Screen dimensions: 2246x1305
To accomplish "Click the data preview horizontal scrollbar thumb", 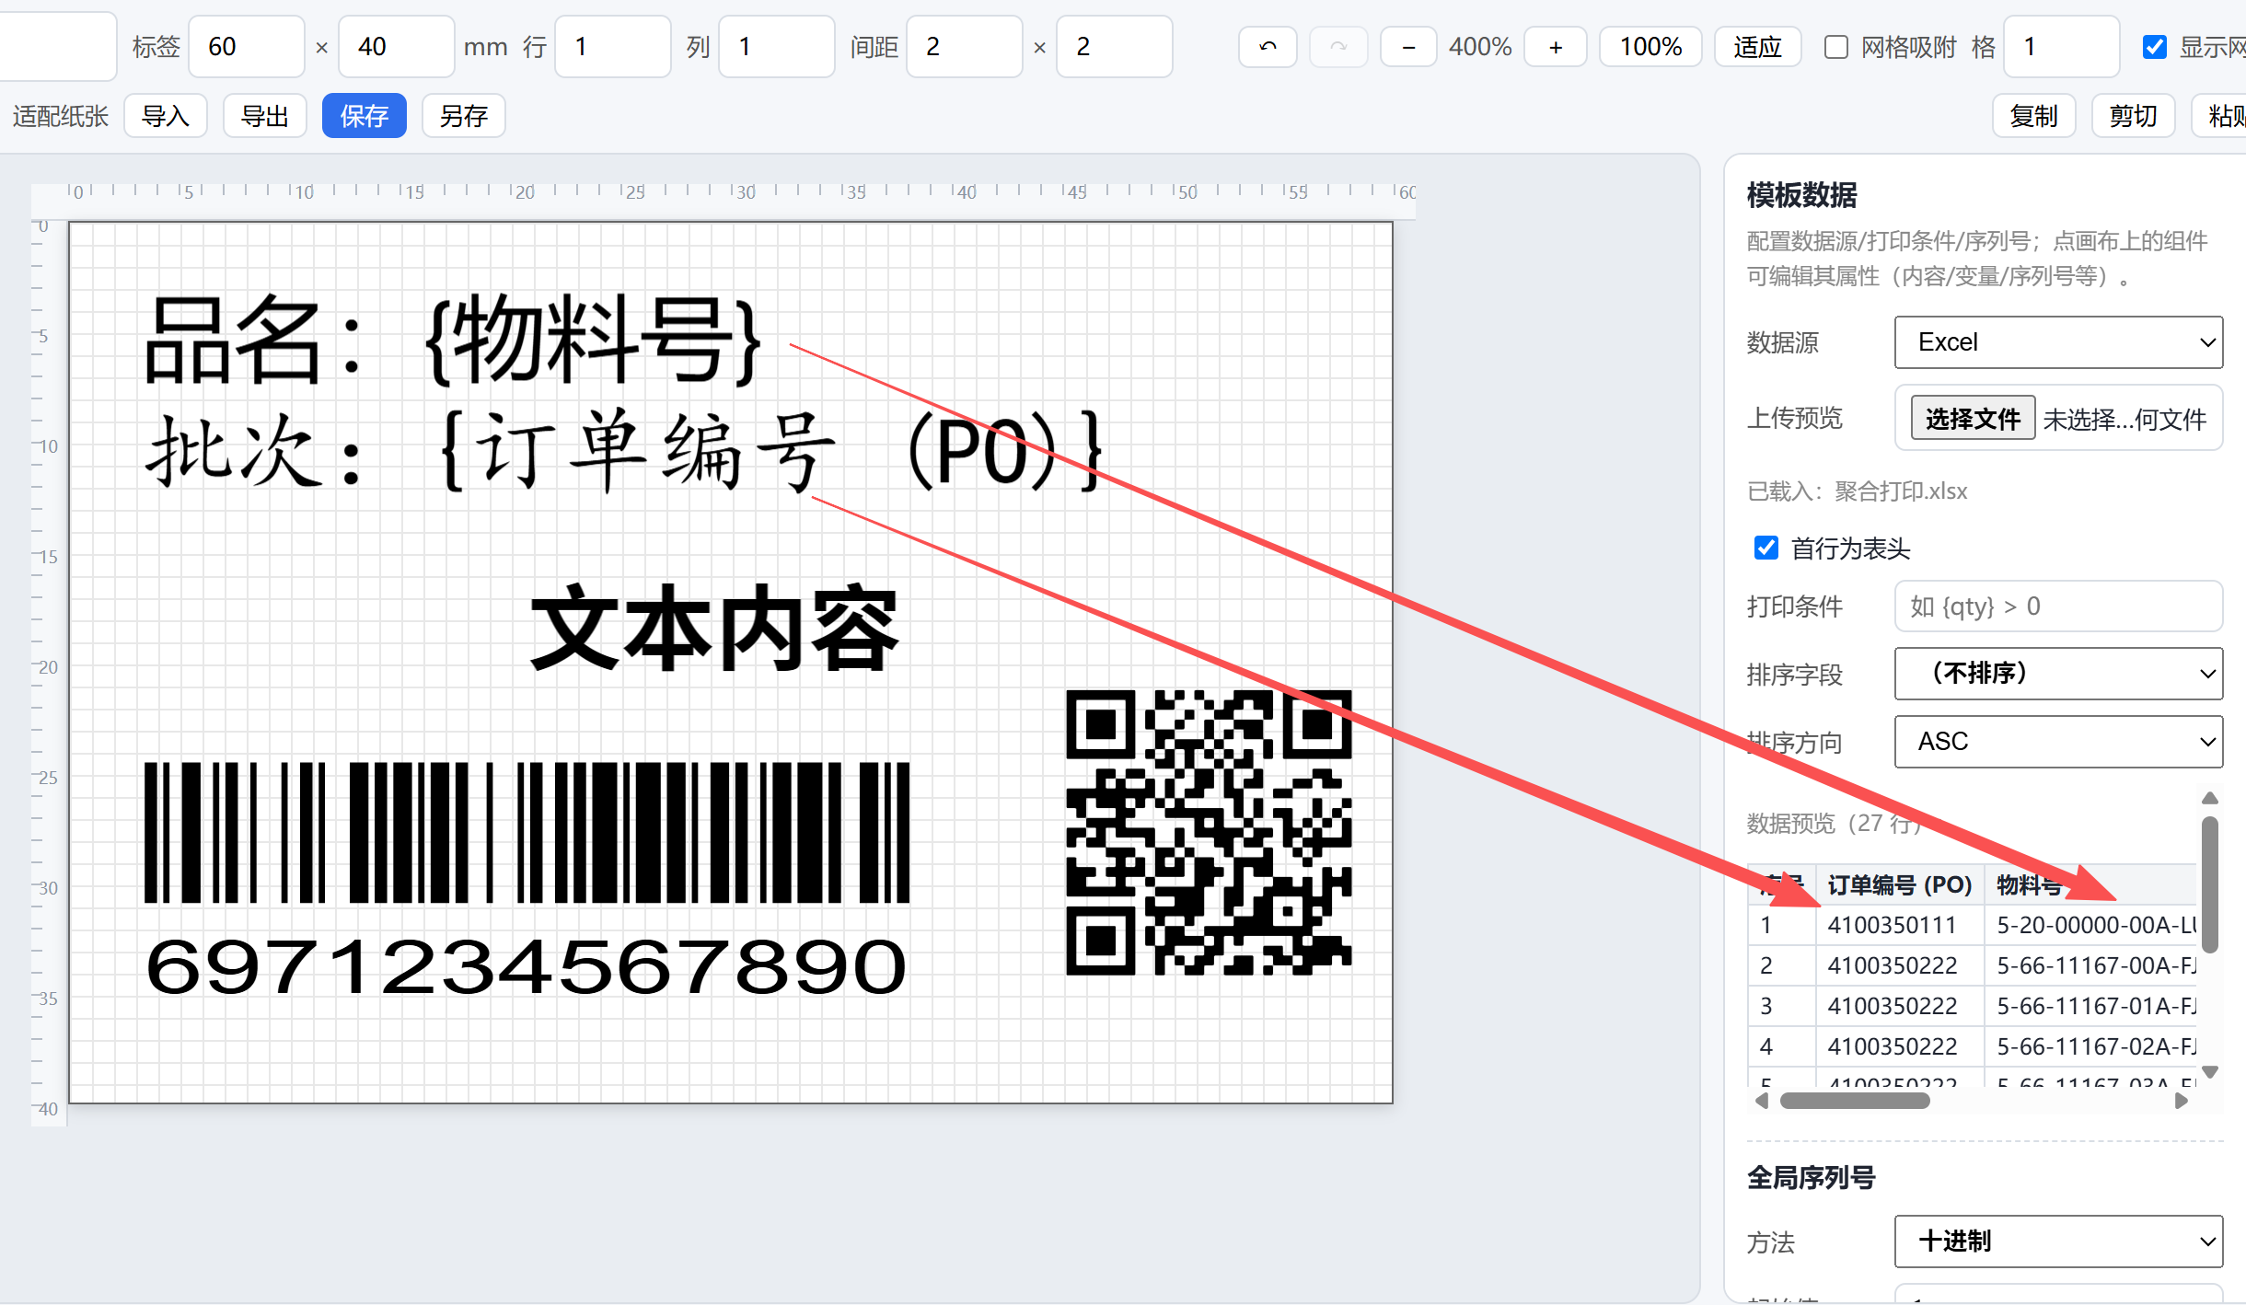I will point(1855,1101).
